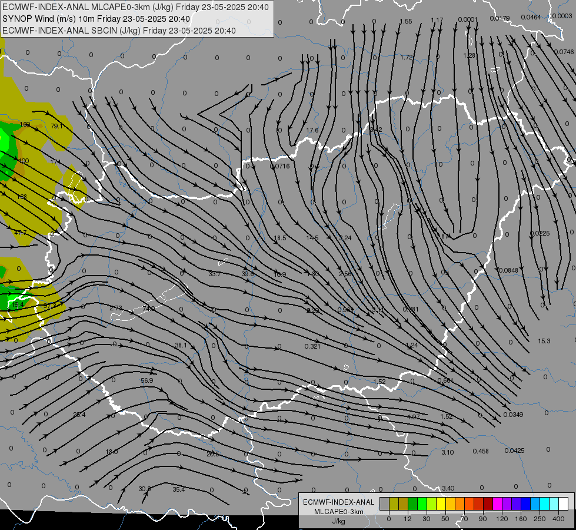Click the 39.6 value on the map
This screenshot has height=530, width=576.
point(248,274)
